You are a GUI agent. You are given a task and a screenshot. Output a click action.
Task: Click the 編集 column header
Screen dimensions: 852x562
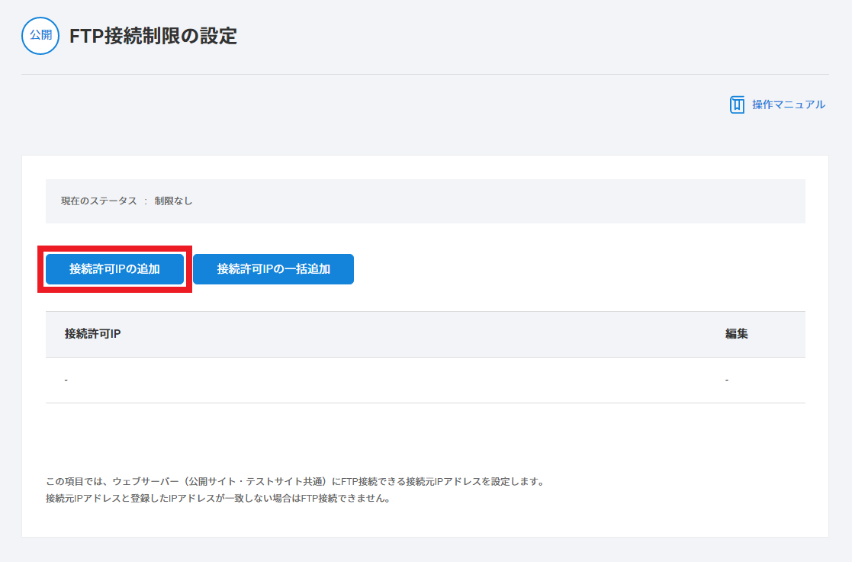click(x=736, y=334)
